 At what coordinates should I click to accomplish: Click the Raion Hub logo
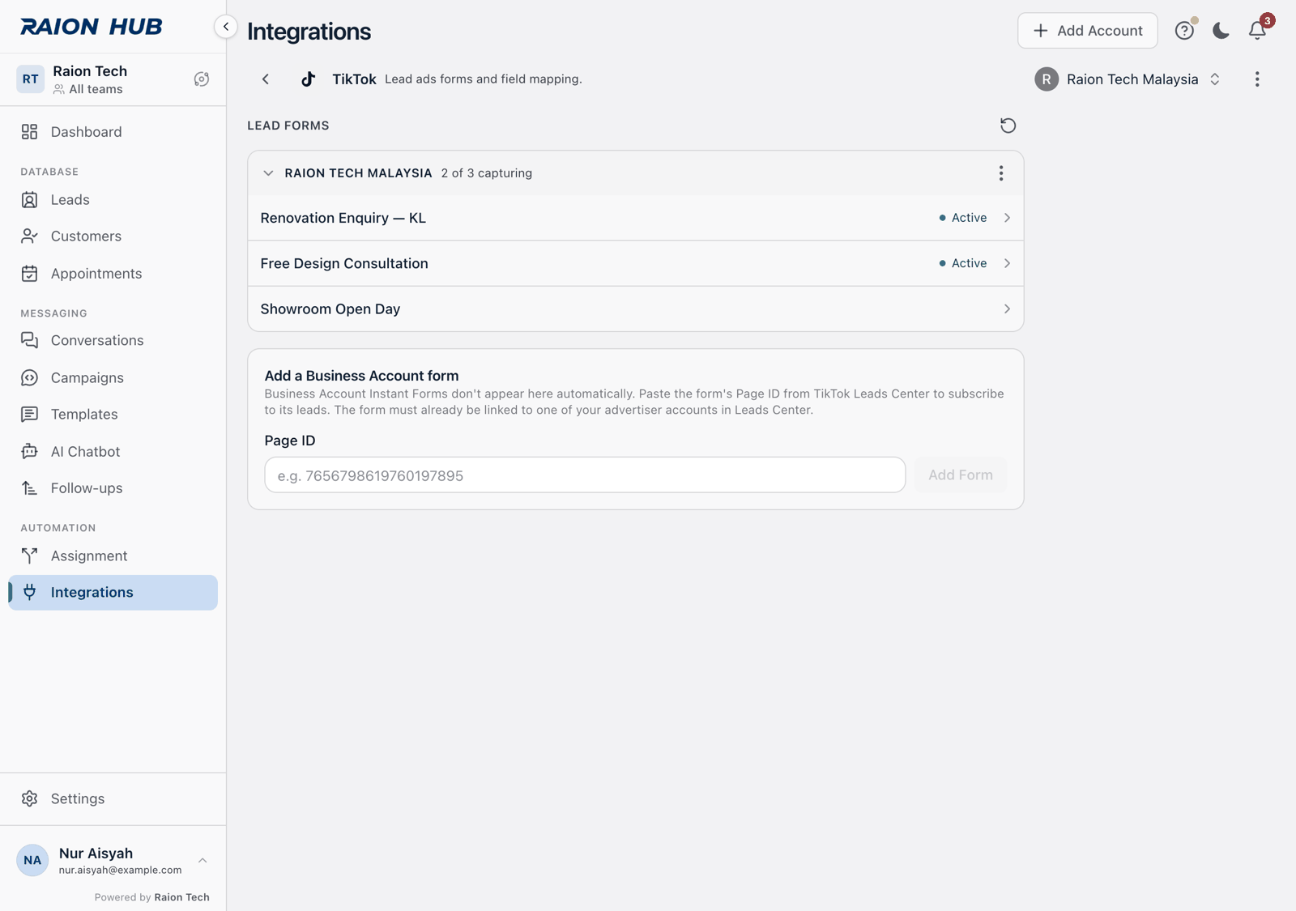[91, 27]
